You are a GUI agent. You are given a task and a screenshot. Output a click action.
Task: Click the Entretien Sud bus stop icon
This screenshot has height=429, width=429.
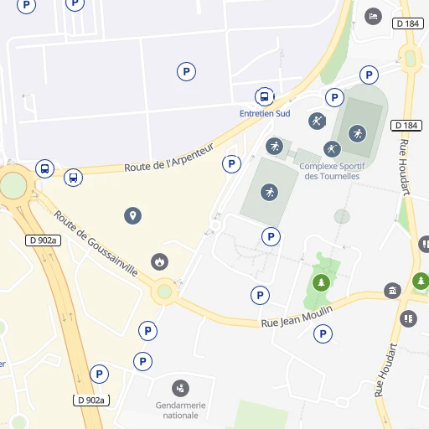click(x=264, y=96)
